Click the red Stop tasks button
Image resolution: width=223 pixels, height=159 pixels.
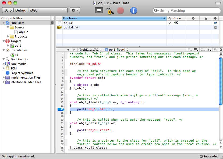tap(121, 10)
